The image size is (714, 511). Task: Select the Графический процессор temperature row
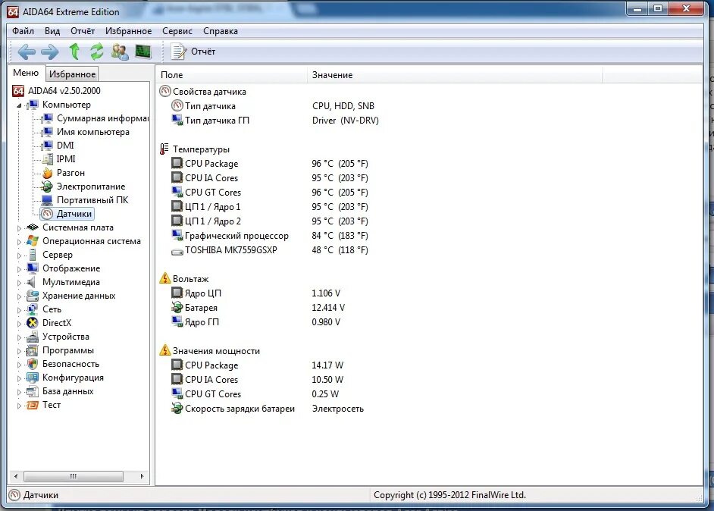[270, 236]
